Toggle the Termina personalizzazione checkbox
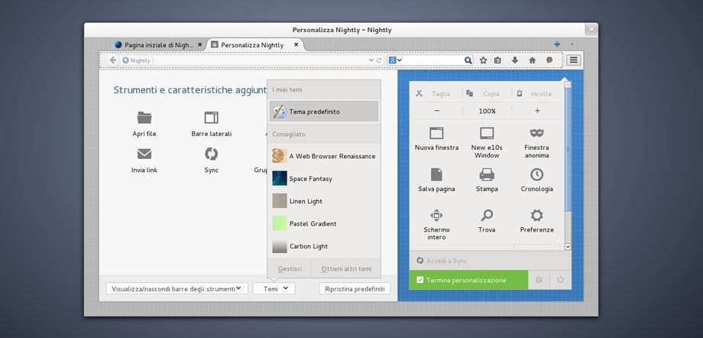This screenshot has width=703, height=338. click(x=420, y=280)
